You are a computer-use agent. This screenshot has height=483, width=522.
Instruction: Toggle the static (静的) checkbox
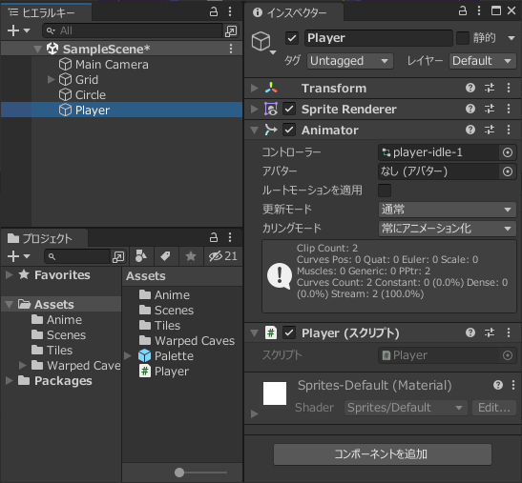[x=463, y=38]
